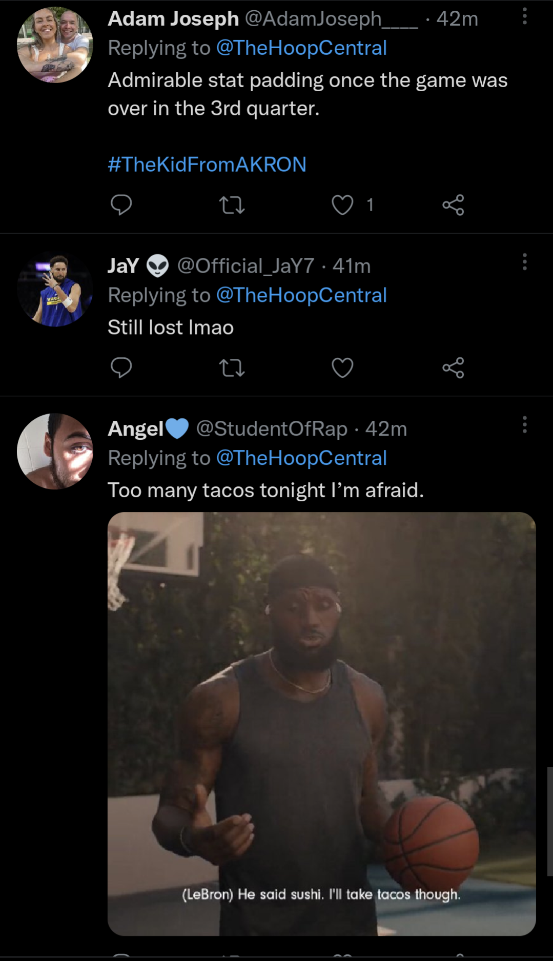This screenshot has height=961, width=553.
Task: Share Adam Joseph's tweet
Action: click(x=453, y=205)
